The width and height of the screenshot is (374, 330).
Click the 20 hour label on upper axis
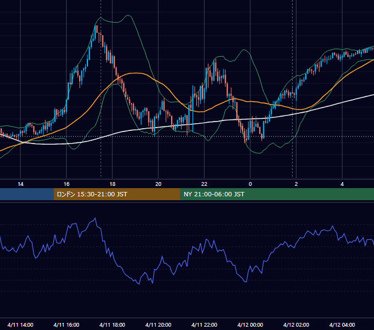pos(158,184)
